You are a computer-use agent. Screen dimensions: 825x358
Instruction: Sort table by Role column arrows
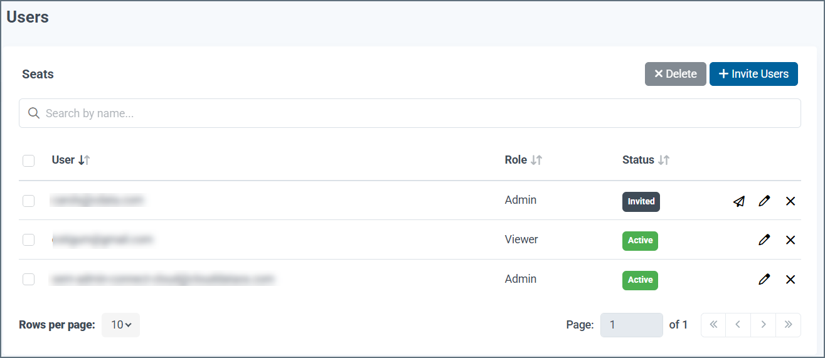click(x=536, y=160)
